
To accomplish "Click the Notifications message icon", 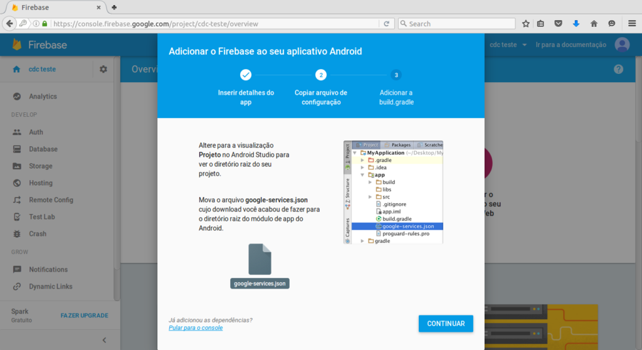I will (17, 269).
